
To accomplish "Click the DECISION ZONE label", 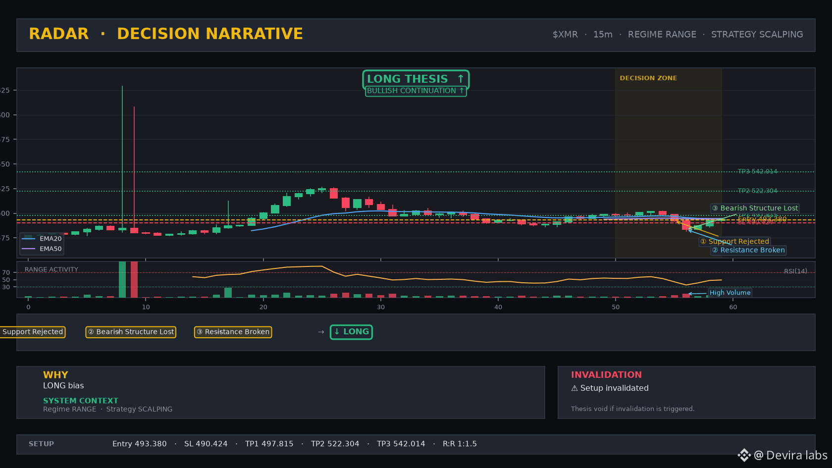I will point(648,78).
